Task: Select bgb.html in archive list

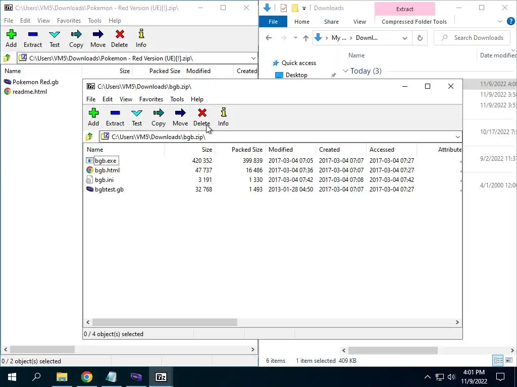Action: 107,170
